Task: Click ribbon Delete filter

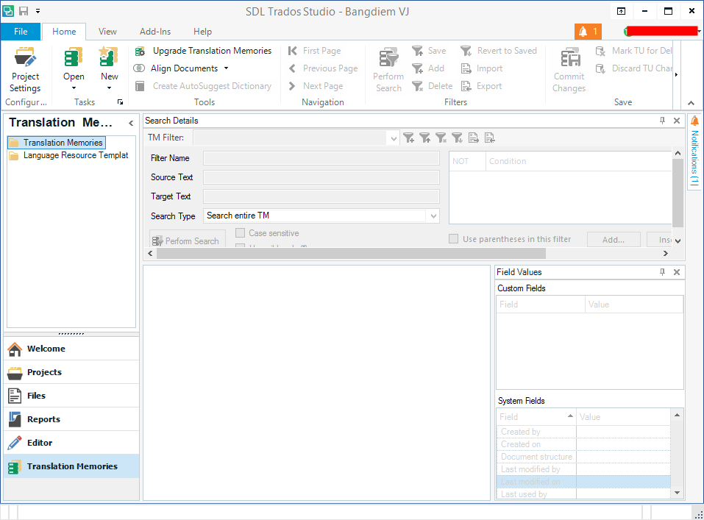Action: click(x=432, y=86)
